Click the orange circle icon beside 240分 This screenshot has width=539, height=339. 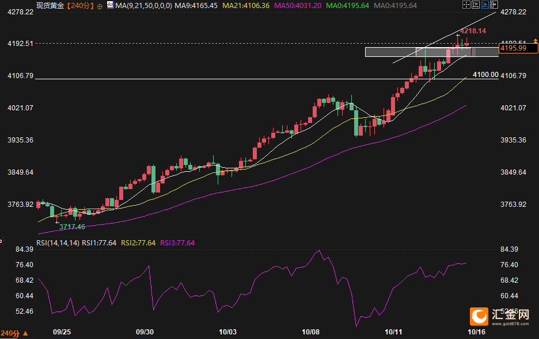click(x=100, y=6)
